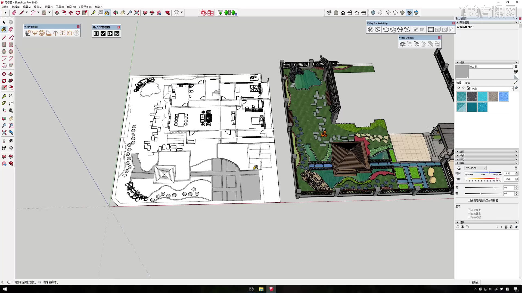Expand the 样式 panel
The image size is (522, 293).
[487, 155]
